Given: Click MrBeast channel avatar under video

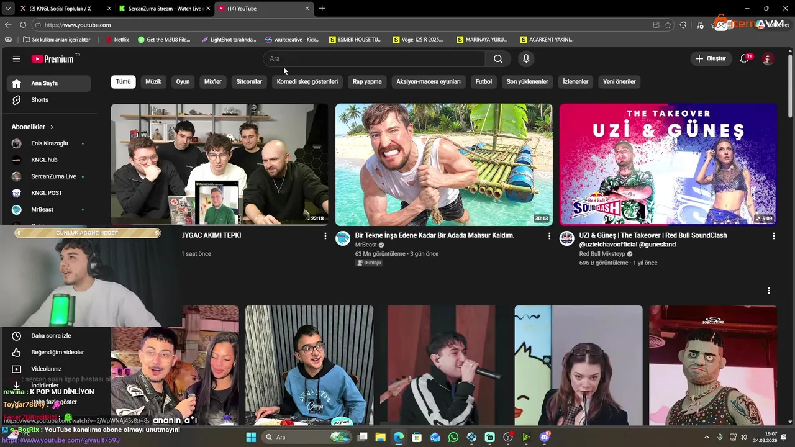Looking at the screenshot, I should [x=343, y=239].
